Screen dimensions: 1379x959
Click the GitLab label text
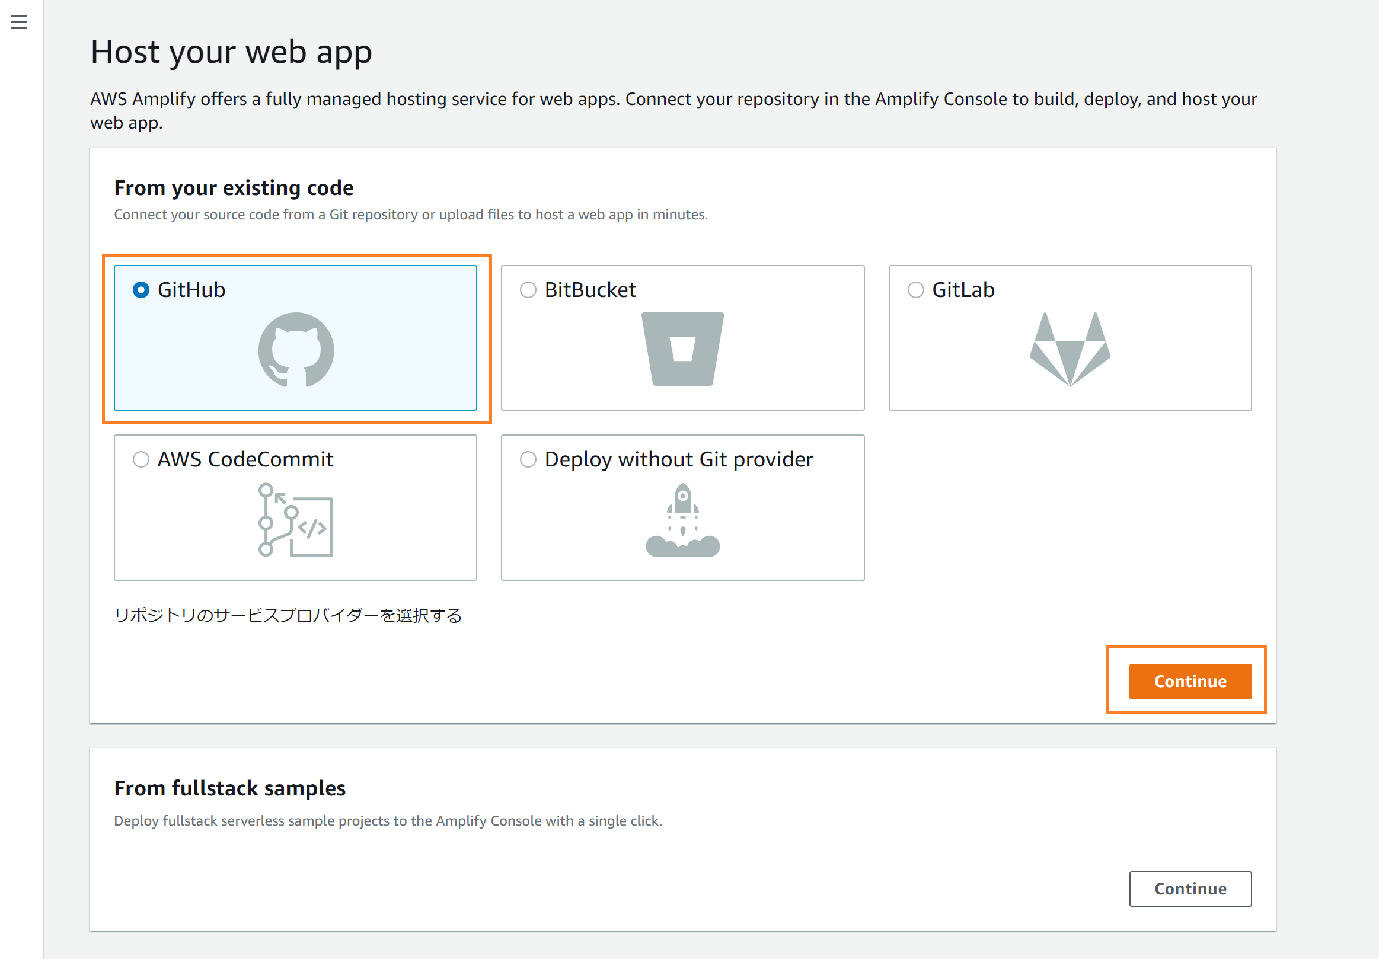click(x=963, y=290)
